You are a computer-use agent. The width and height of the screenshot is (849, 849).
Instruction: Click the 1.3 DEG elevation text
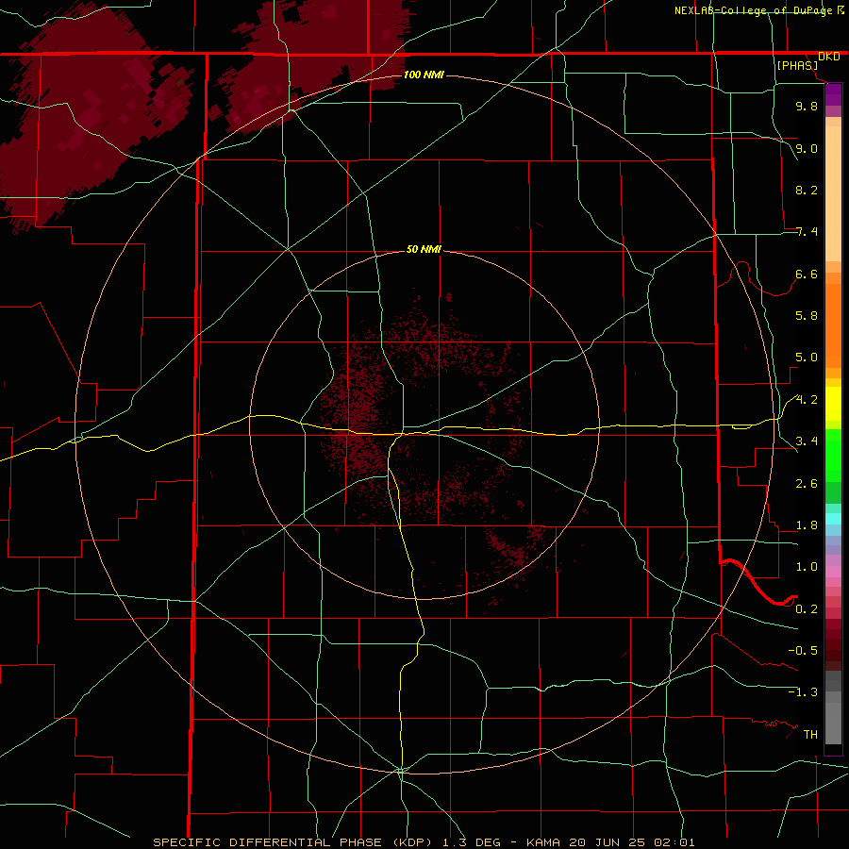[x=474, y=842]
